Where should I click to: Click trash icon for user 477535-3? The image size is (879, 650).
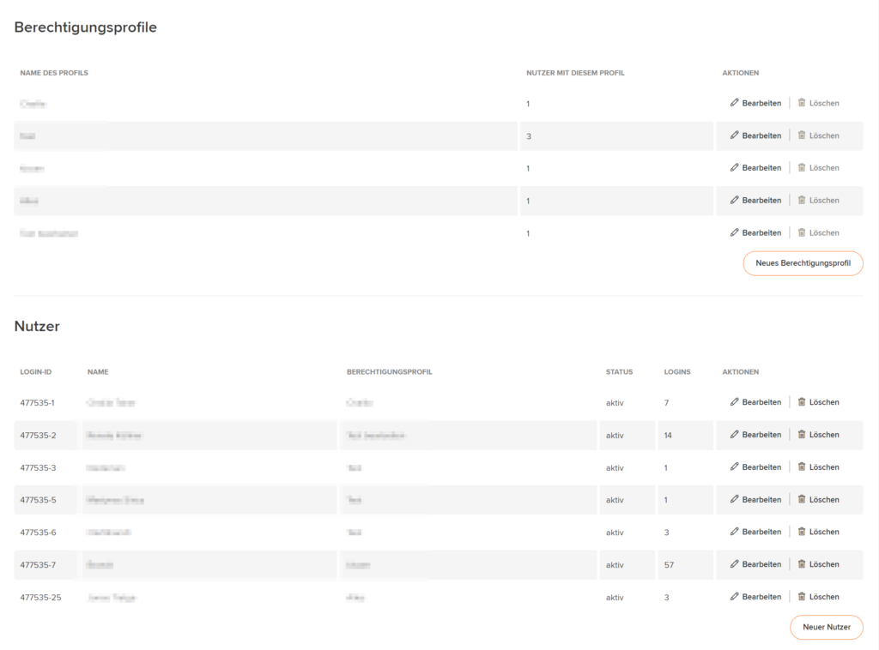click(x=802, y=467)
